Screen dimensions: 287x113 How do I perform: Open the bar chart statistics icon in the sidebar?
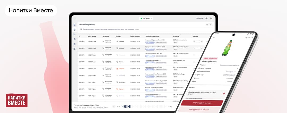click(x=74, y=49)
